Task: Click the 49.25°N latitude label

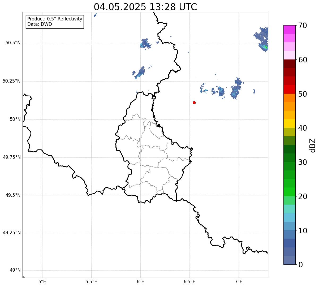Action: point(11,233)
